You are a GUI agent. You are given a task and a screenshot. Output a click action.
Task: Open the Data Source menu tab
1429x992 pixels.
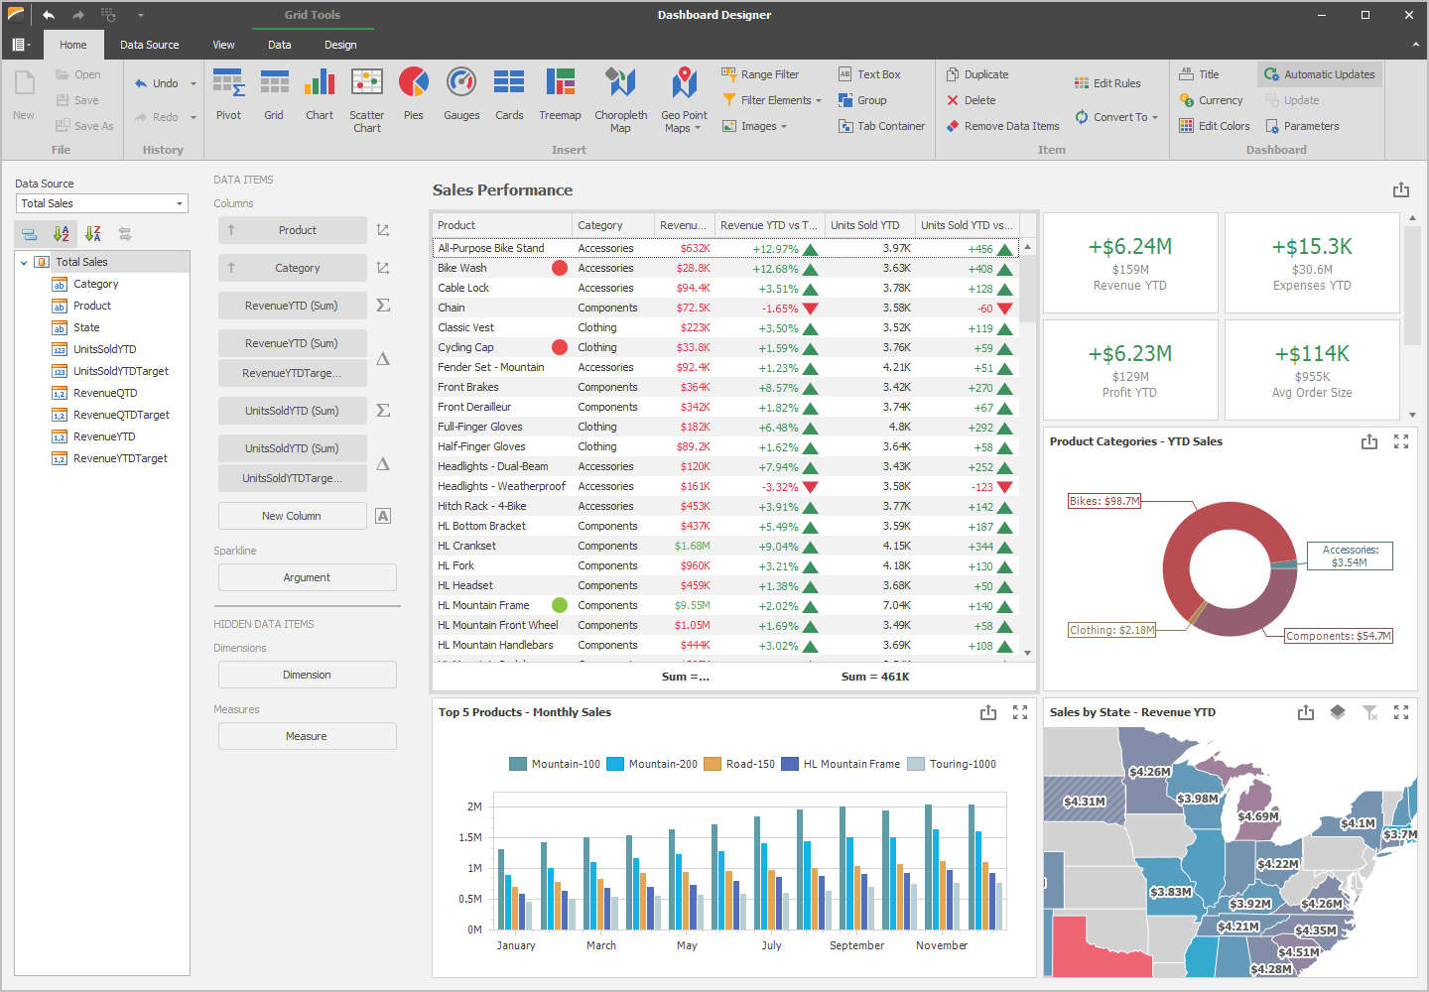tap(149, 45)
